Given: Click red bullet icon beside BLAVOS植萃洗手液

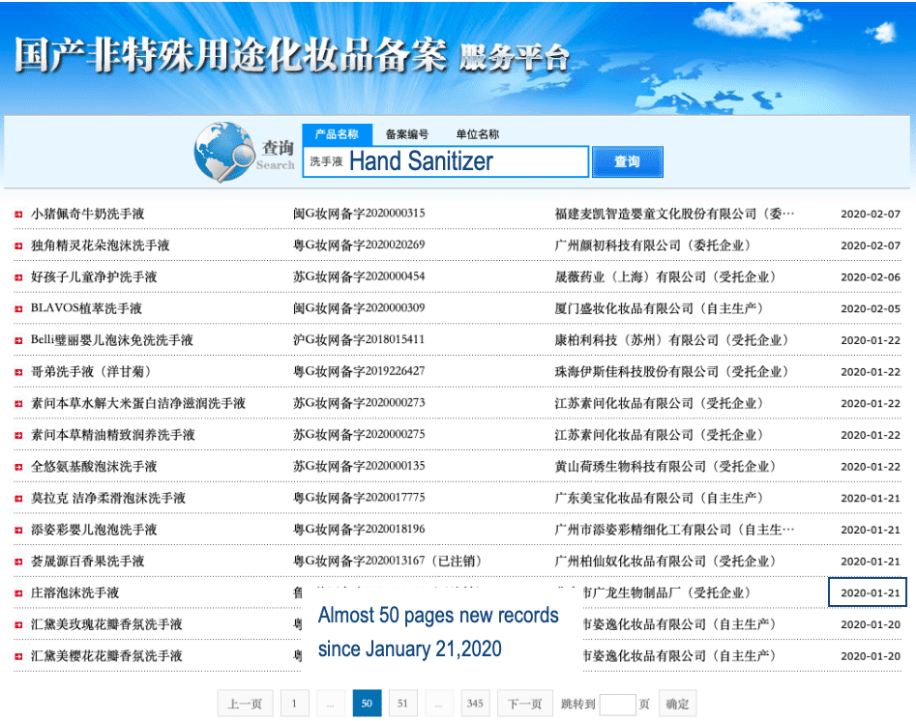Looking at the screenshot, I should click(18, 309).
